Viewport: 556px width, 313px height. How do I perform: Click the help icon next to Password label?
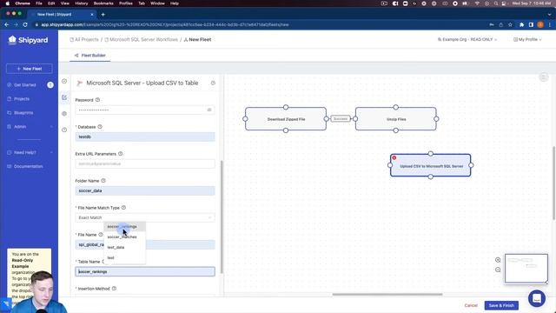[97, 100]
